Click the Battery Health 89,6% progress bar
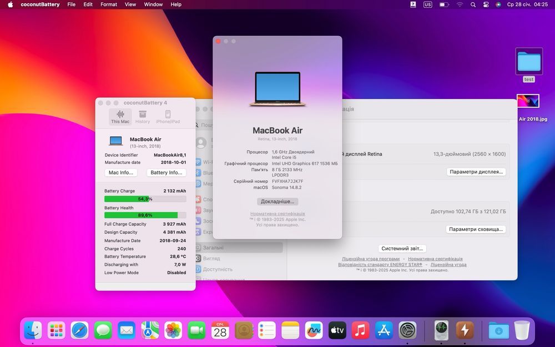555x347 pixels. pyautogui.click(x=145, y=215)
